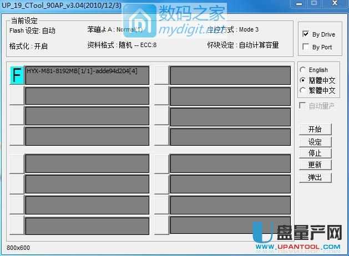The height and width of the screenshot is (256, 349).
Task: Click the cyan F drive slot button
Action: (17, 75)
